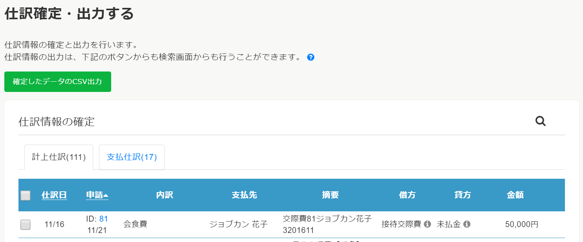Click the 金額 column header
This screenshot has width=583, height=242.
point(515,195)
